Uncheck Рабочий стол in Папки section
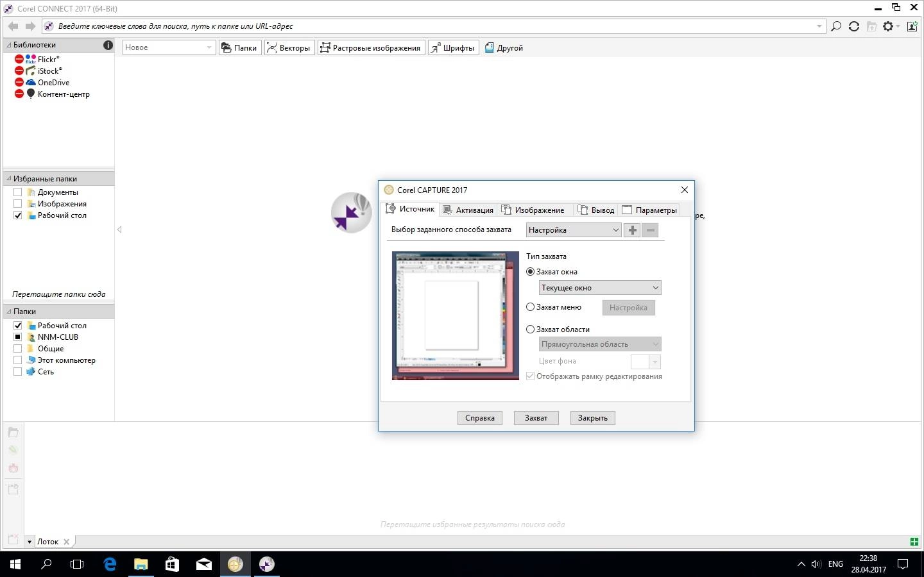The width and height of the screenshot is (924, 577). pyautogui.click(x=18, y=326)
